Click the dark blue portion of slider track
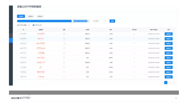The height and width of the screenshot is (104, 186). click(x=45, y=21)
